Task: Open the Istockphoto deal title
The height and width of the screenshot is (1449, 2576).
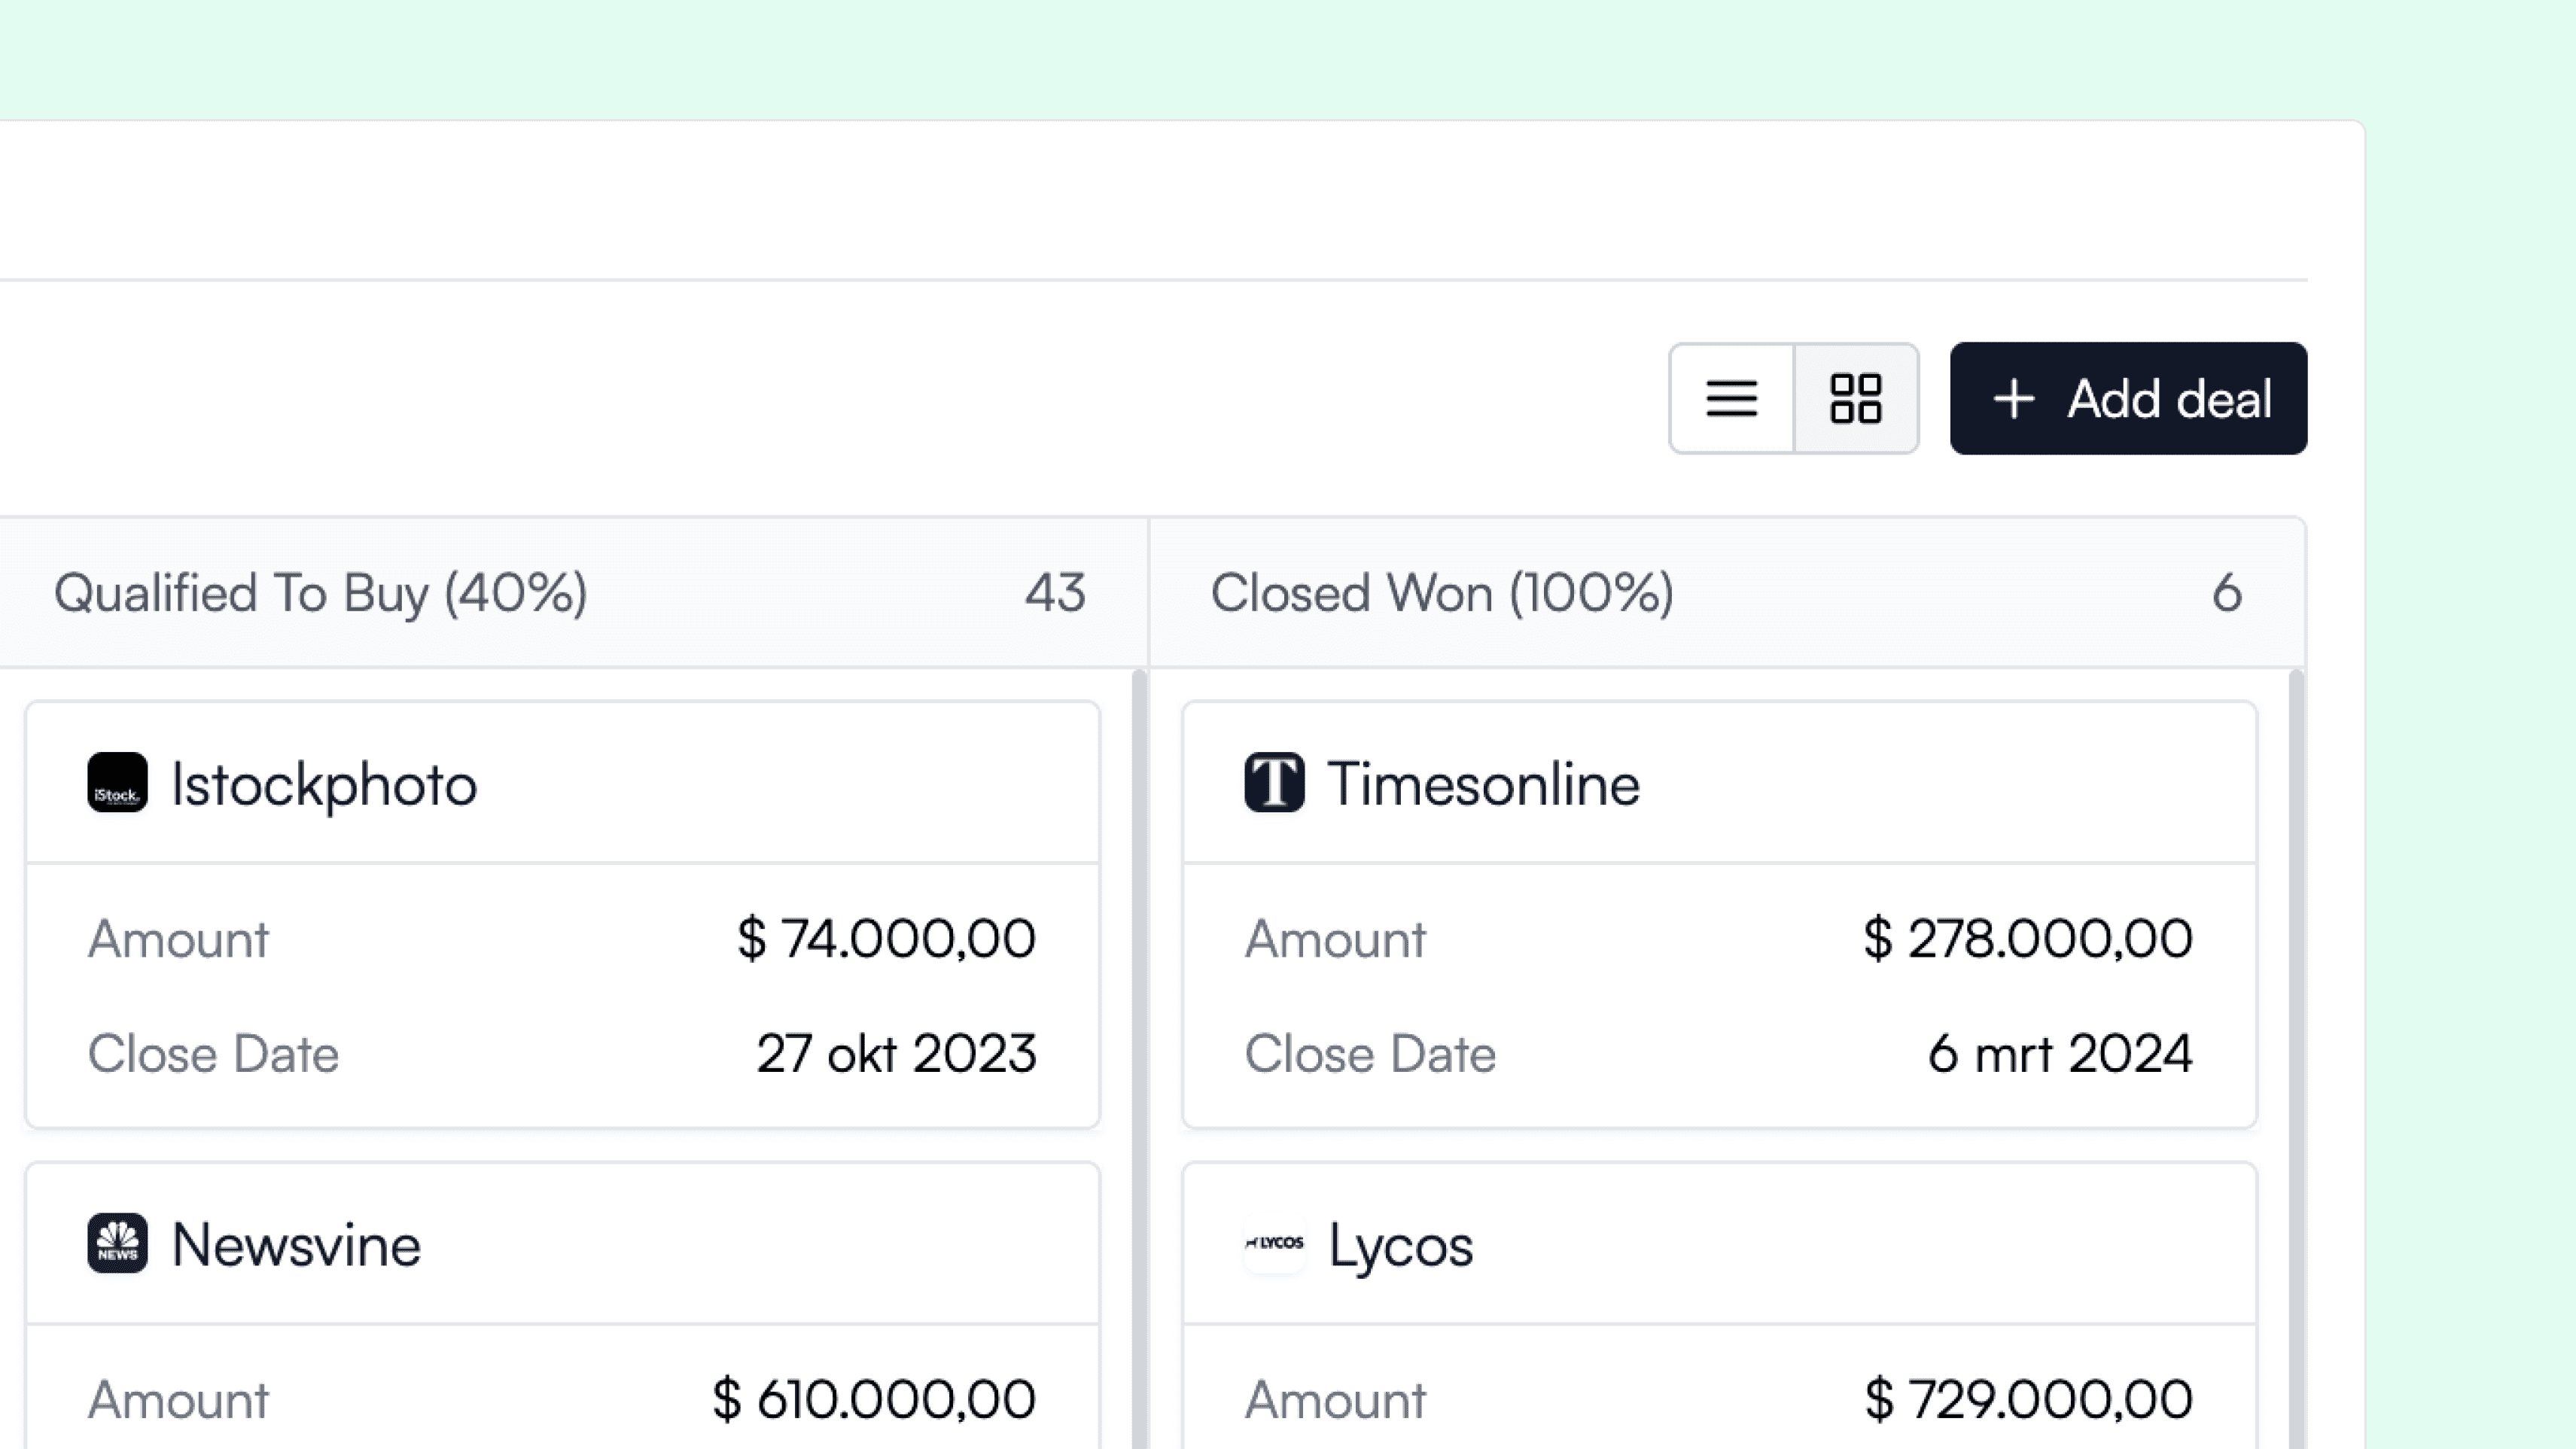Action: pyautogui.click(x=324, y=784)
